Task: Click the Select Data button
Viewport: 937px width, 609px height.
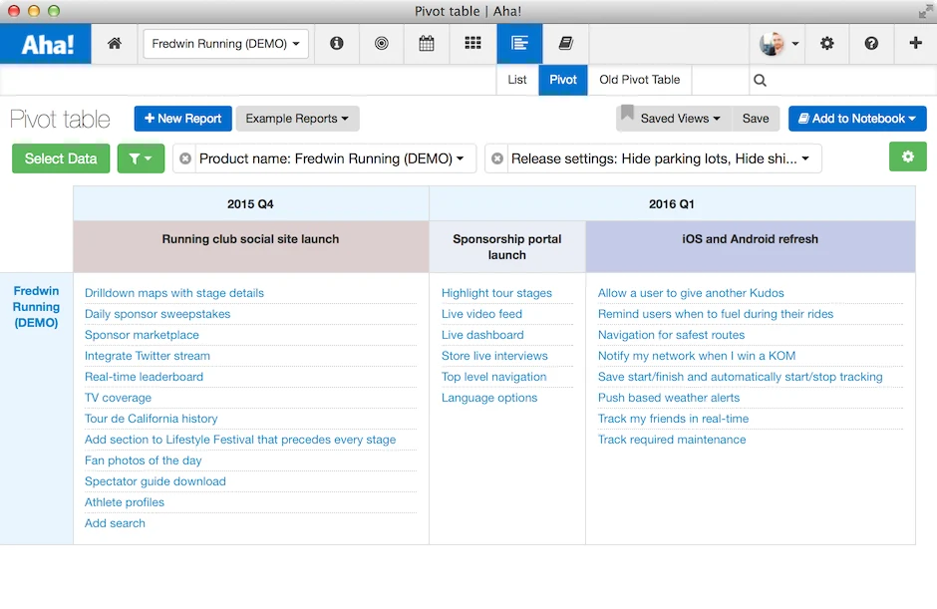Action: 61,158
